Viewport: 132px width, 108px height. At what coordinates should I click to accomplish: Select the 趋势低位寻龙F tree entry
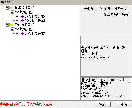35,20
